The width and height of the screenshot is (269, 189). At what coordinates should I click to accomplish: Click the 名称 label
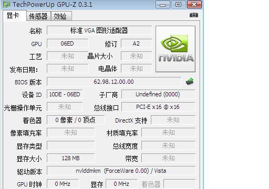pyautogui.click(x=36, y=31)
